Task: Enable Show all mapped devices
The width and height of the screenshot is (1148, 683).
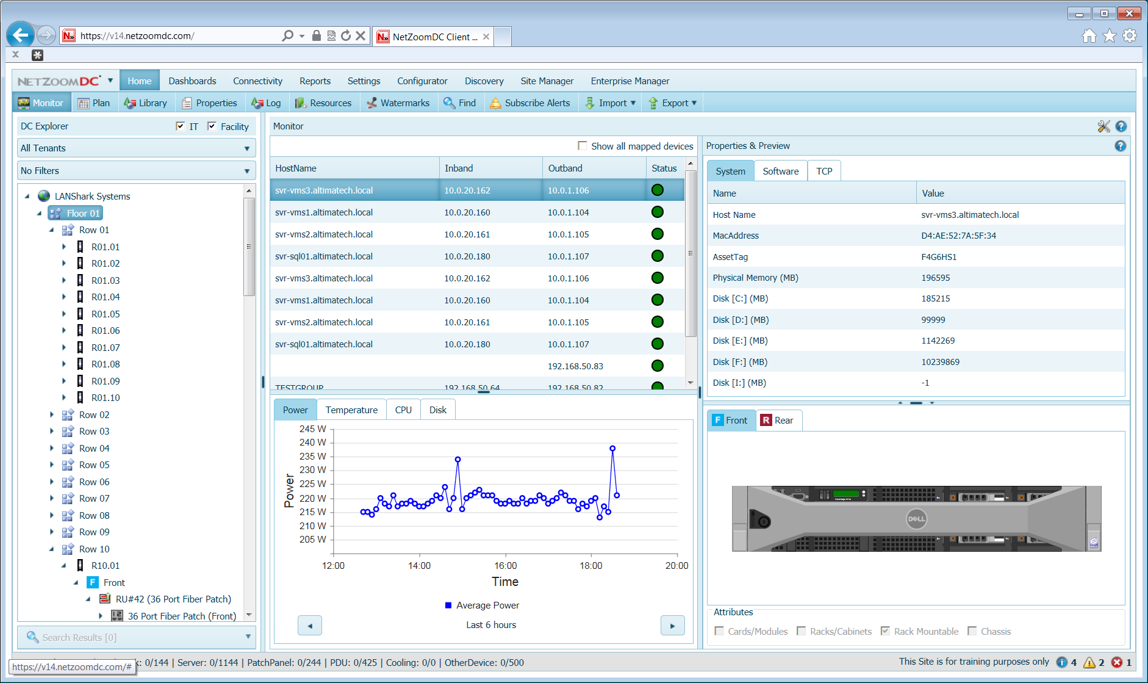Action: 583,146
